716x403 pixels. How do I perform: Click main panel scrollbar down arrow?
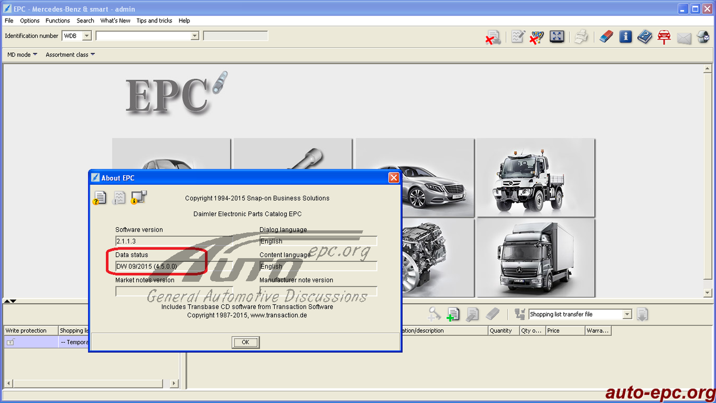click(707, 293)
